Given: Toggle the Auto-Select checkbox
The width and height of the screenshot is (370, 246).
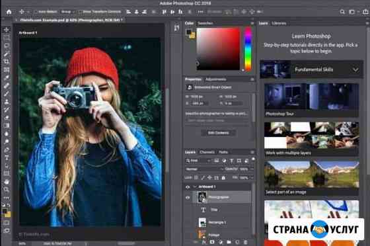Looking at the screenshot, I should tap(36, 11).
